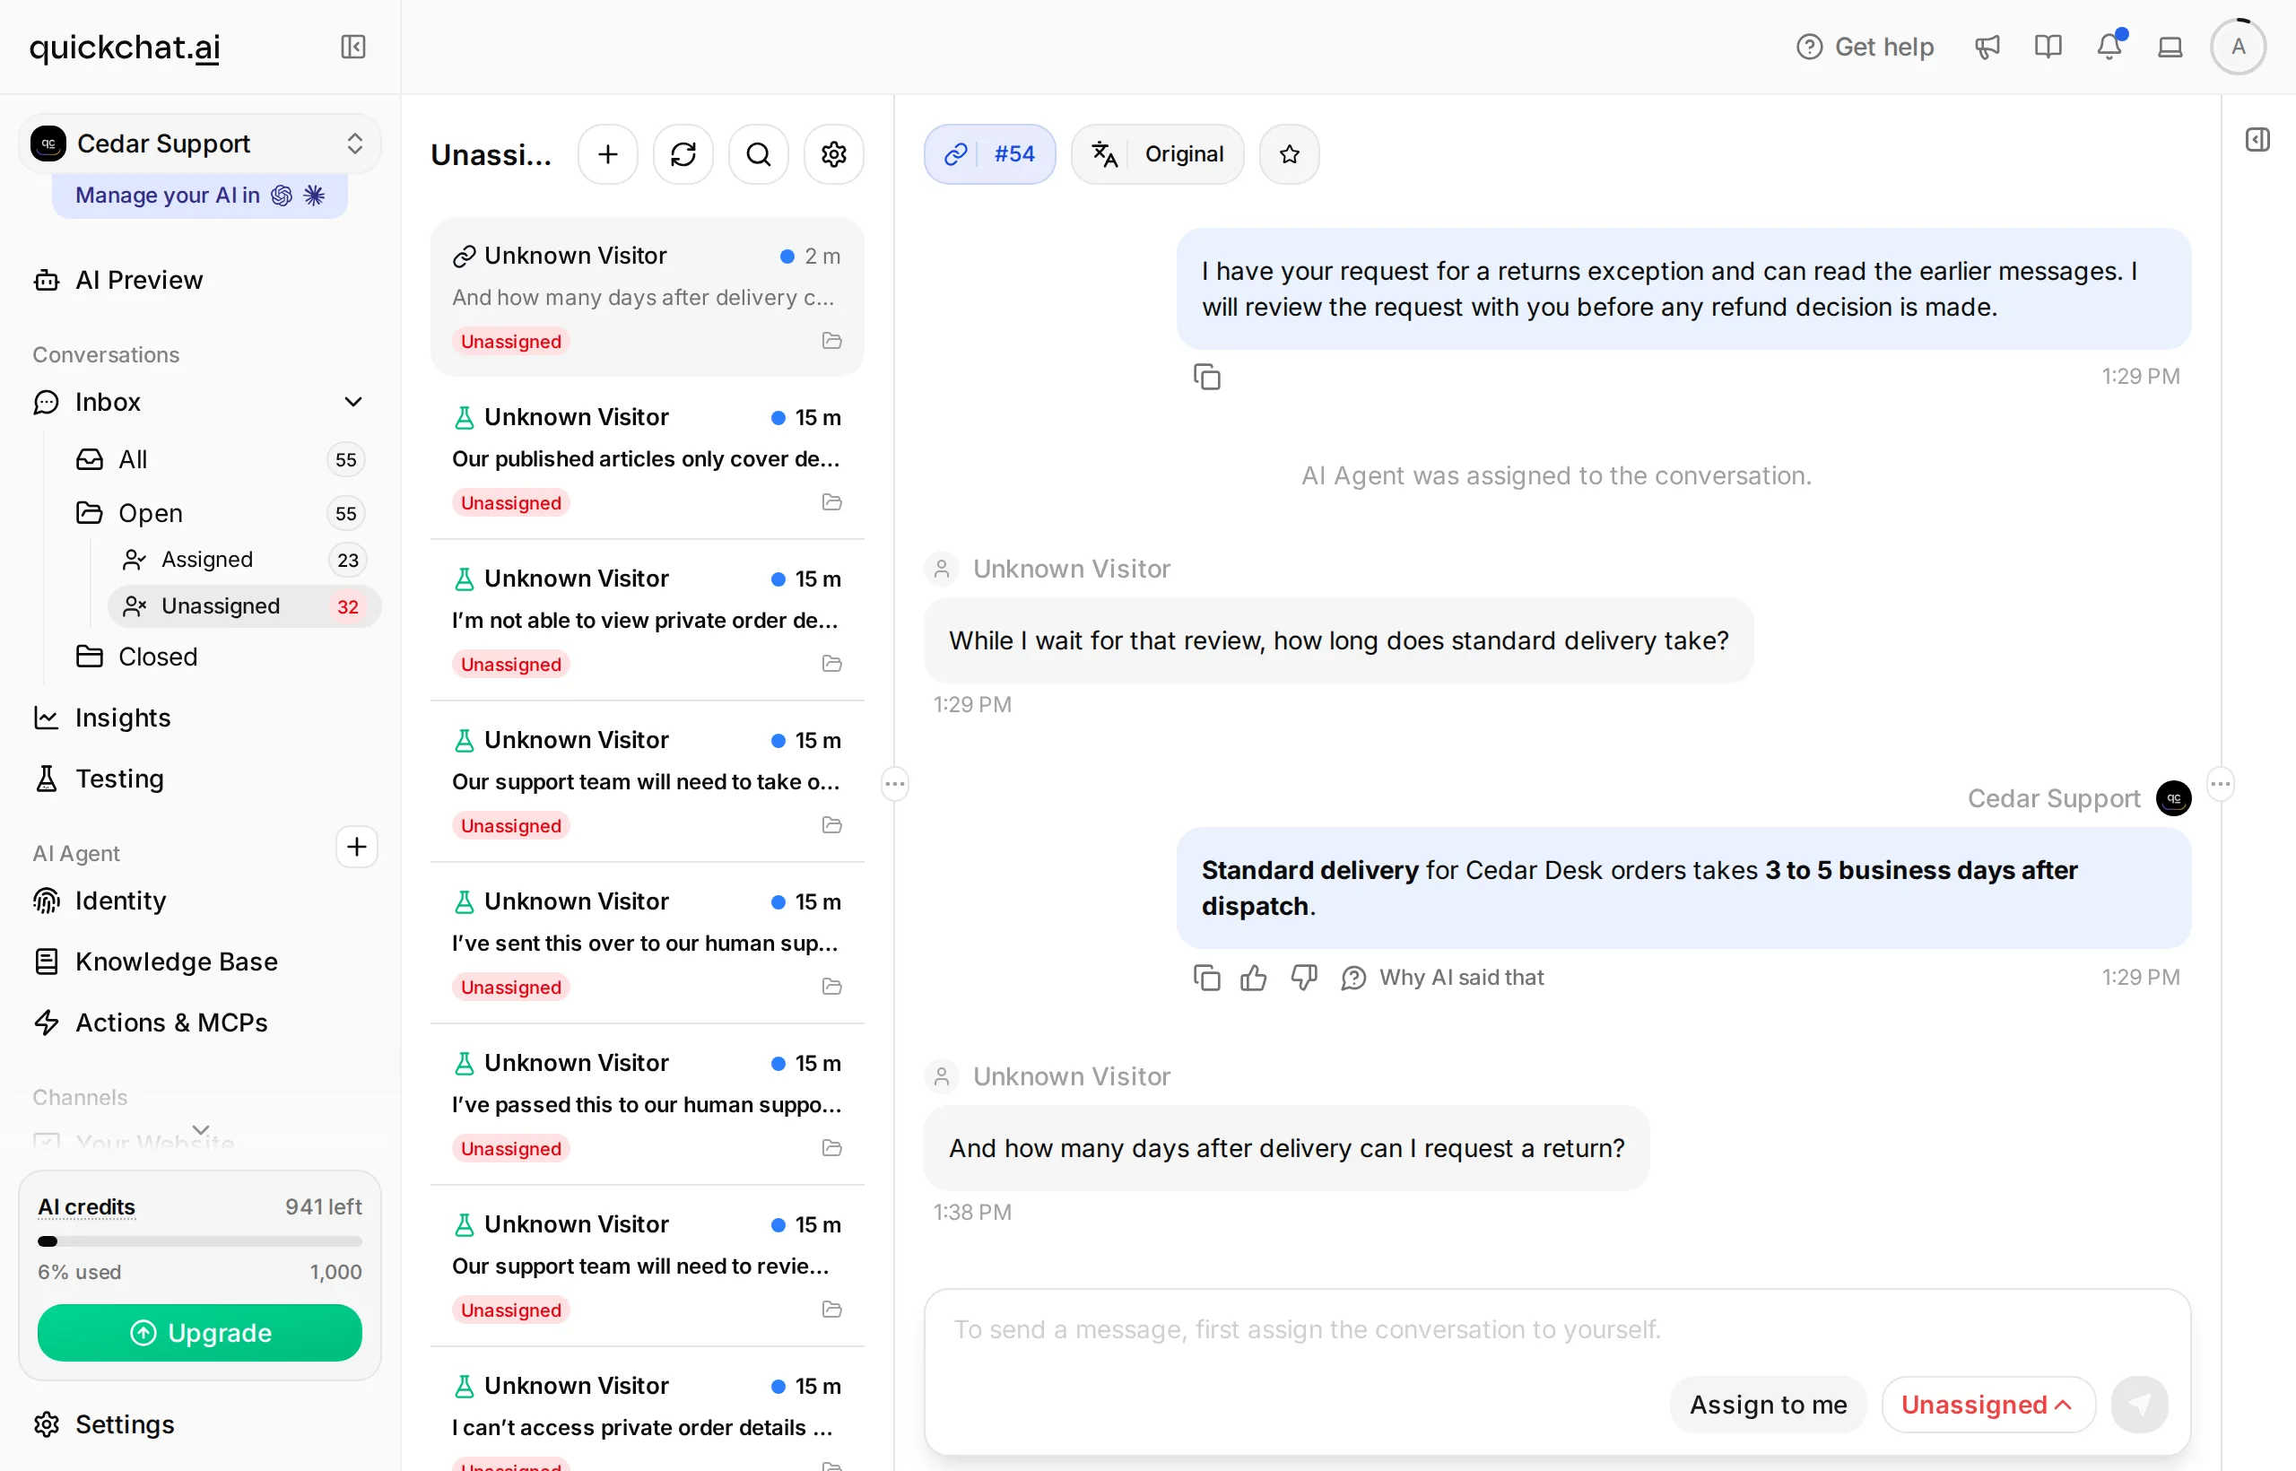Select Assigned conversations filter

coord(245,560)
